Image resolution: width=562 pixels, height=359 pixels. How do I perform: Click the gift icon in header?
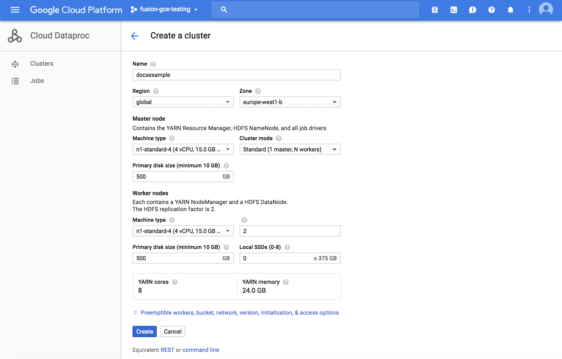tap(435, 10)
